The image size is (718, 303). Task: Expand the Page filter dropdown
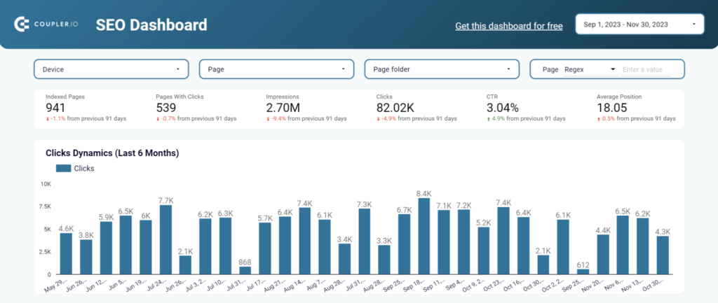tap(276, 69)
